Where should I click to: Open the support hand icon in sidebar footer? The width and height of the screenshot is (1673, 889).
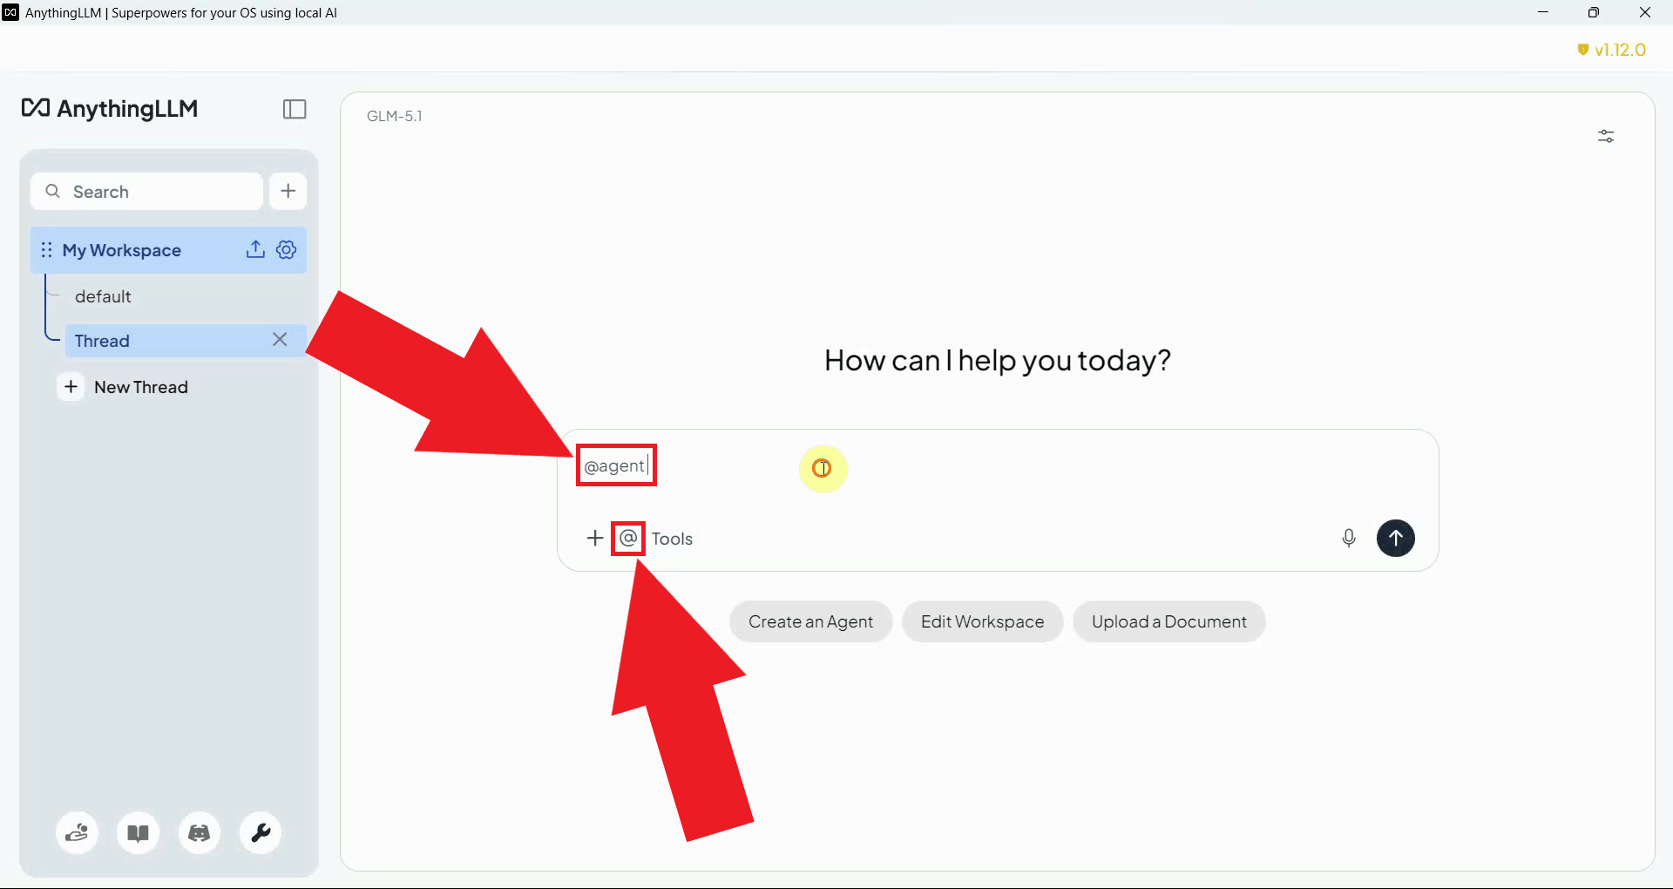[78, 832]
